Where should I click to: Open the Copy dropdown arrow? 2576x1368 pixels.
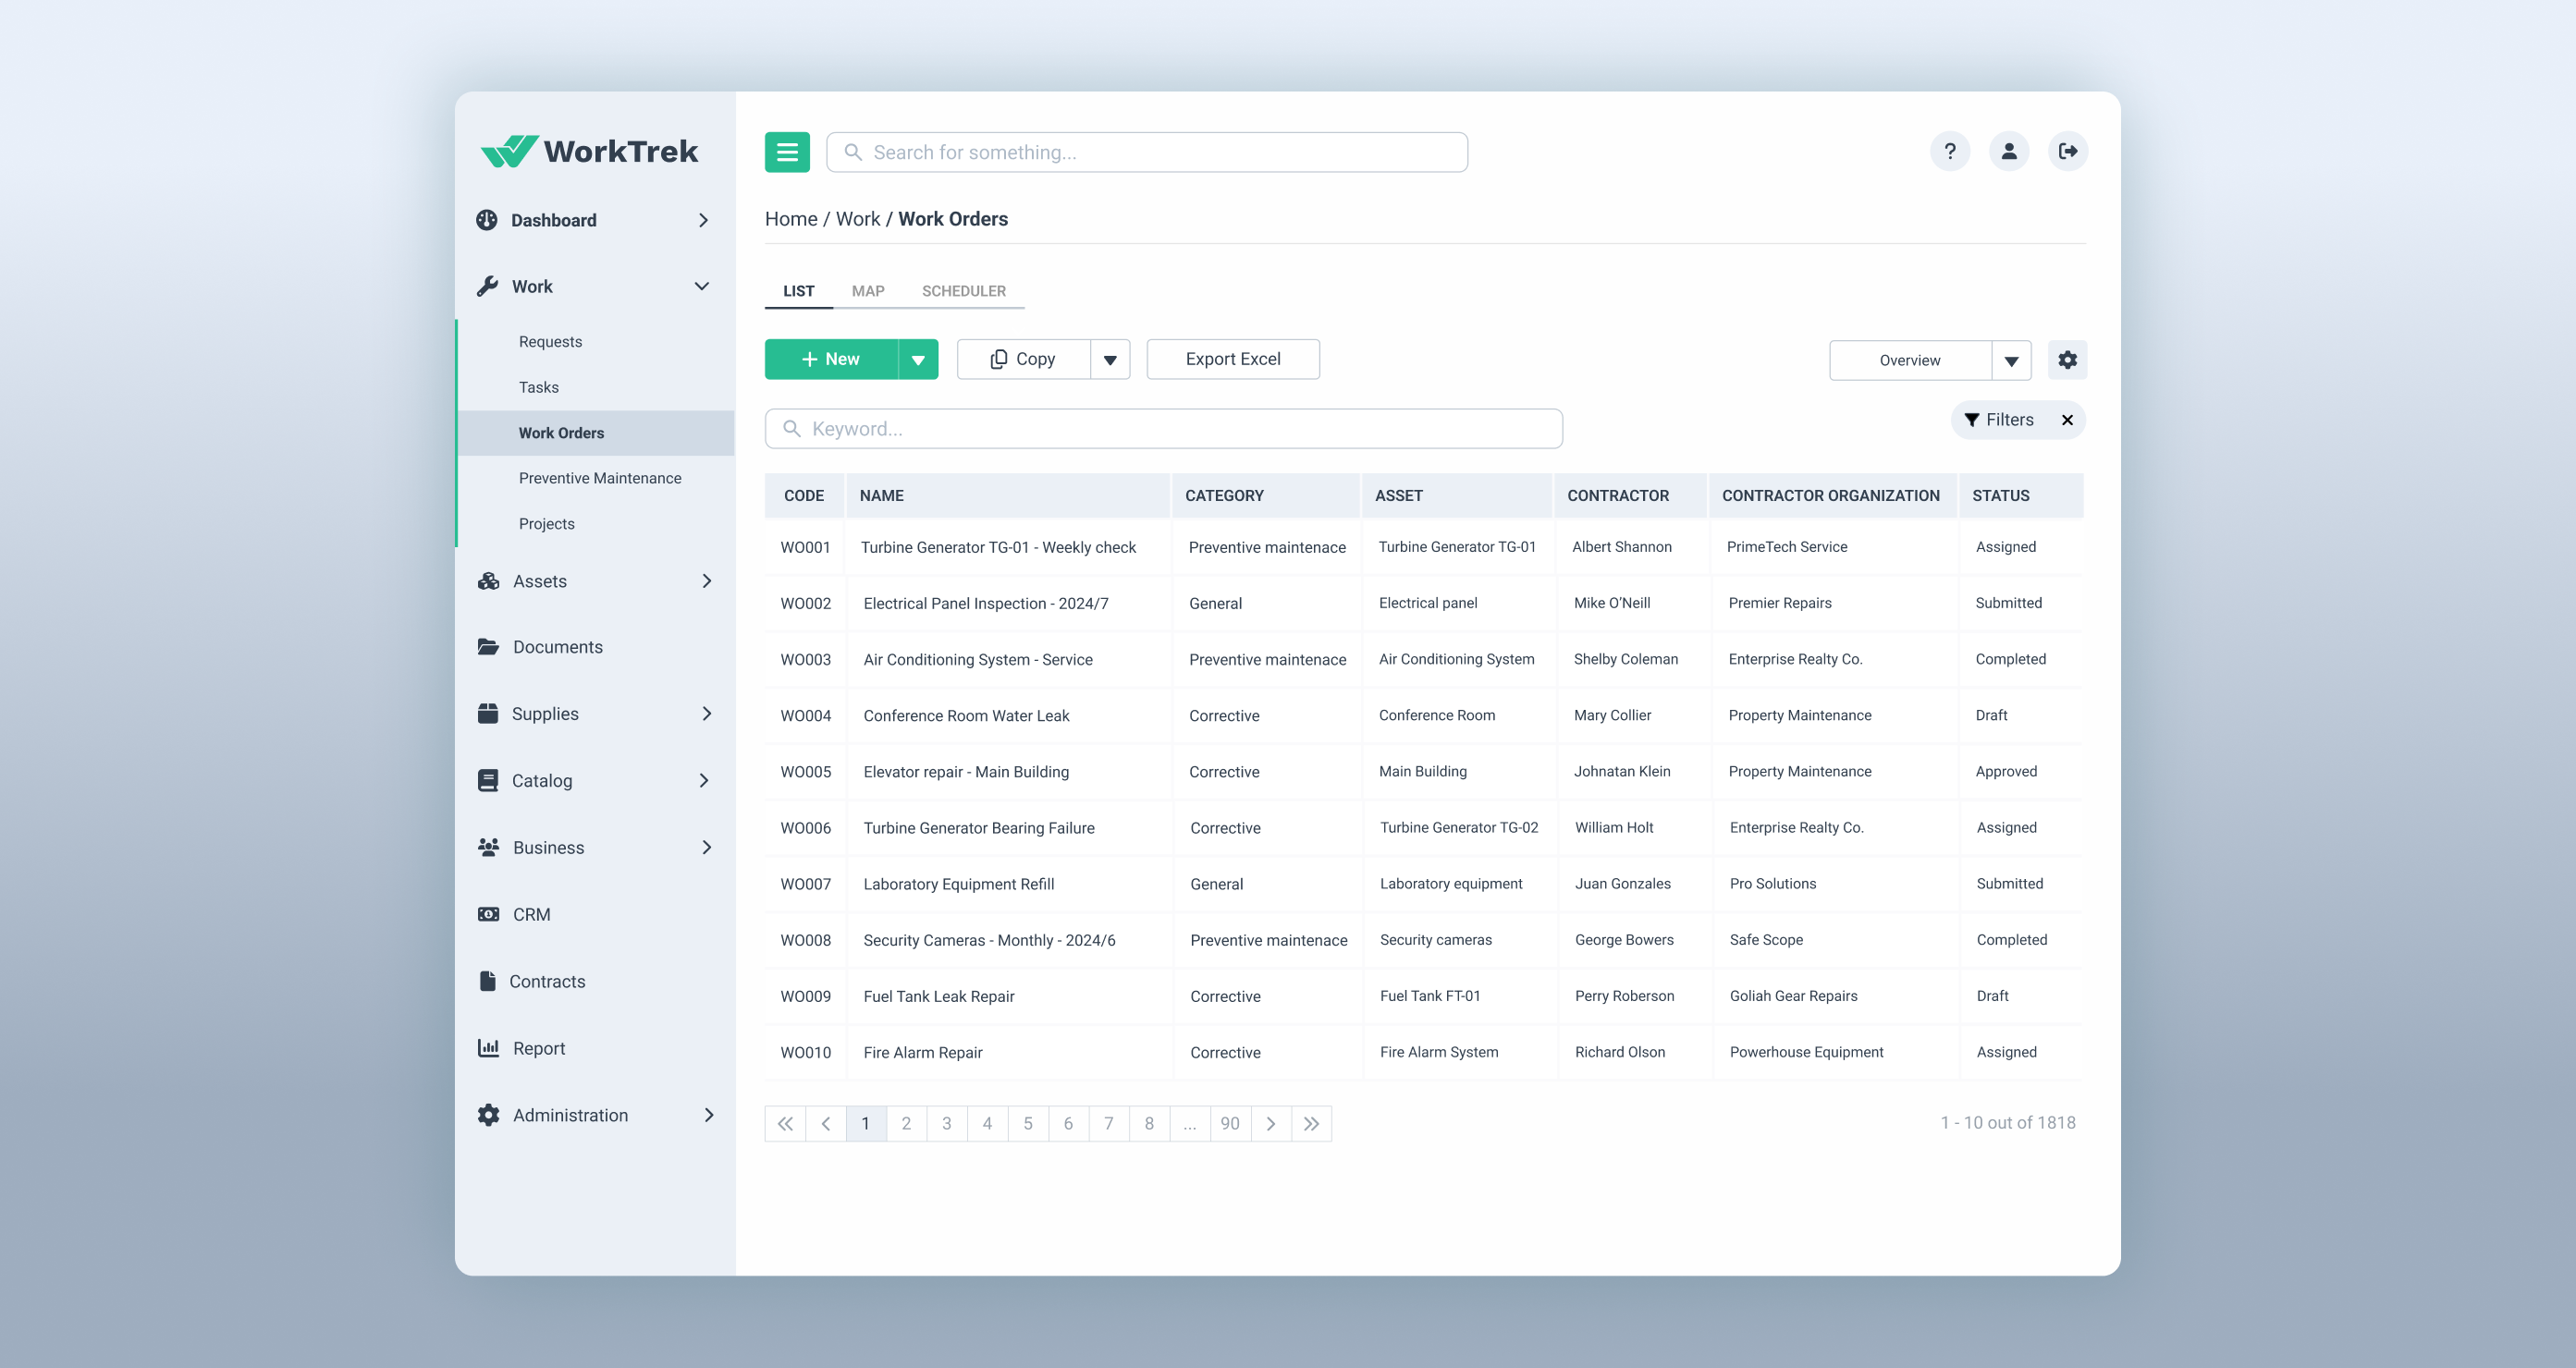tap(1109, 360)
